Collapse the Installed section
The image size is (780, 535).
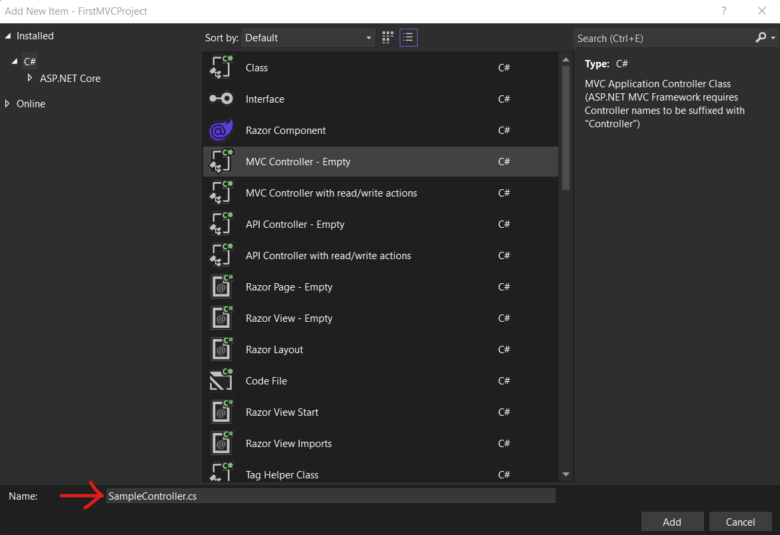[x=8, y=35]
